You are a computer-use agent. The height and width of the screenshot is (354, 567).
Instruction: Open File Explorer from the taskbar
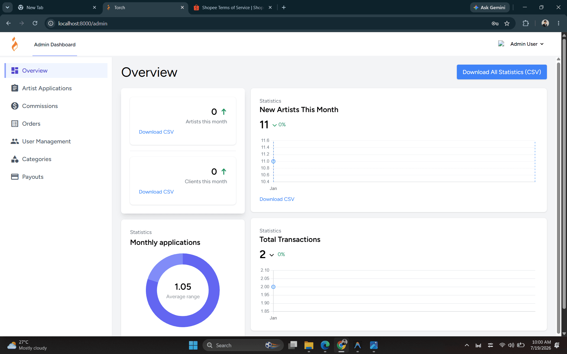pyautogui.click(x=309, y=345)
